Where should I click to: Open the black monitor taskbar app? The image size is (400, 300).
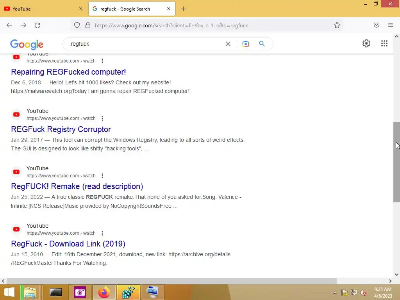point(55,292)
